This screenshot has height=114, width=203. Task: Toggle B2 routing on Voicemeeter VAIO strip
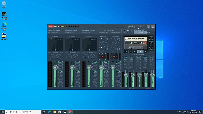[x=106, y=75]
